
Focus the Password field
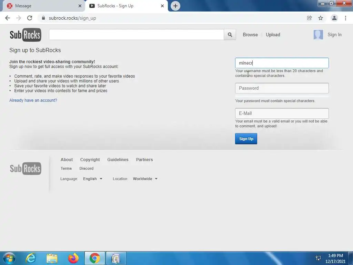coord(282,88)
